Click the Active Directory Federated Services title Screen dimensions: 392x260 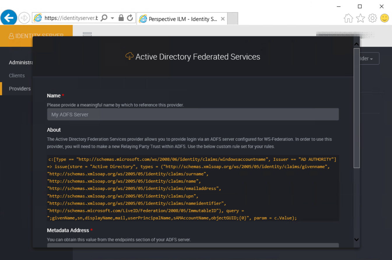click(x=198, y=56)
